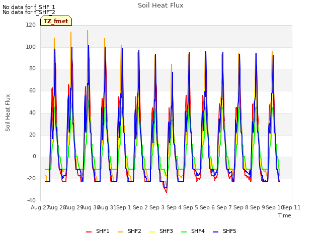Click the blue SHF5 legend swatch
Image resolution: width=322 pixels, height=241 pixels.
216,231
